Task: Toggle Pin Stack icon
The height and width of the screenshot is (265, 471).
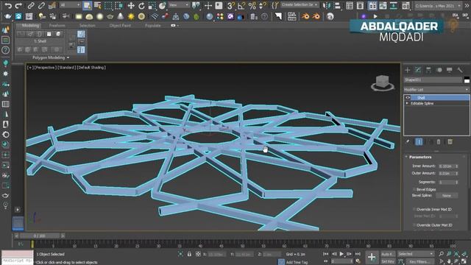Action: click(x=408, y=142)
